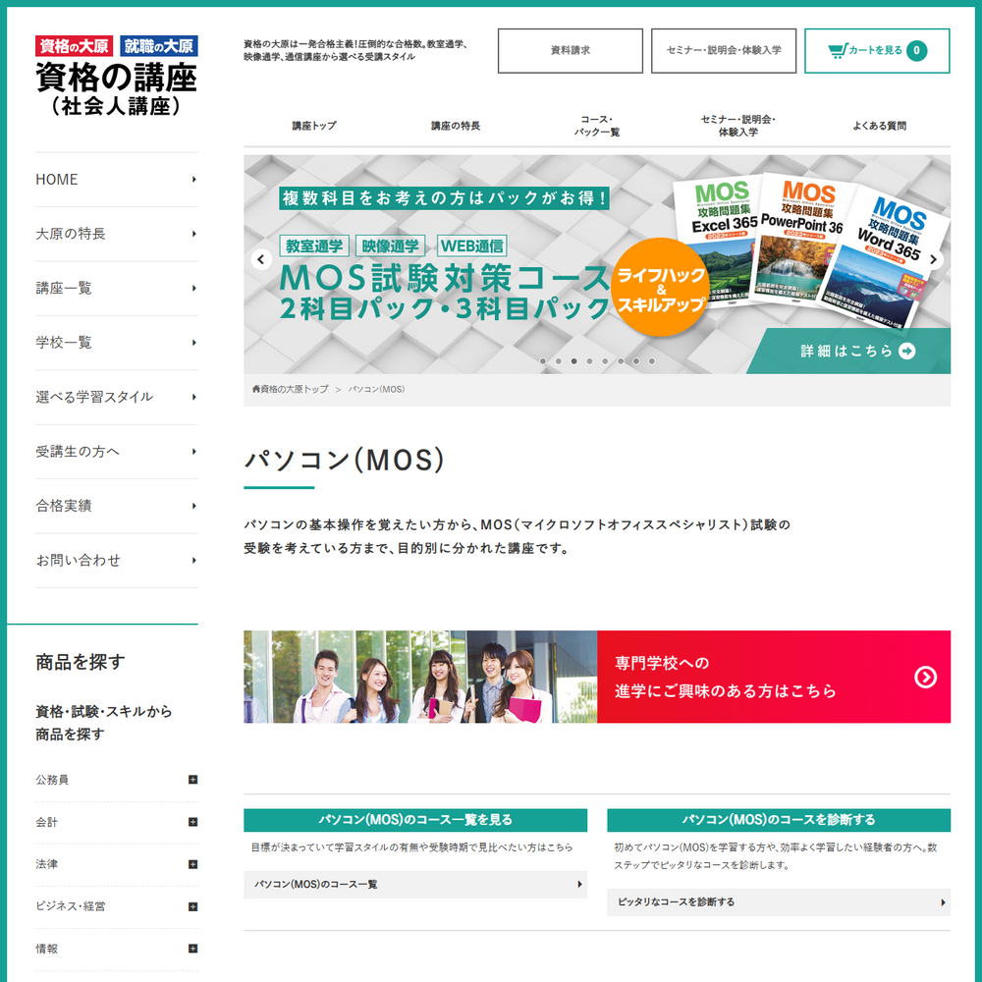
Task: Expand the 法律 category
Action: [x=192, y=865]
